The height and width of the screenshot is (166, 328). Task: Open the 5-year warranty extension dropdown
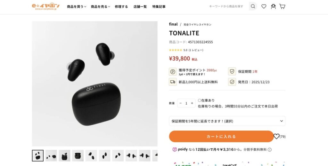pos(227,121)
